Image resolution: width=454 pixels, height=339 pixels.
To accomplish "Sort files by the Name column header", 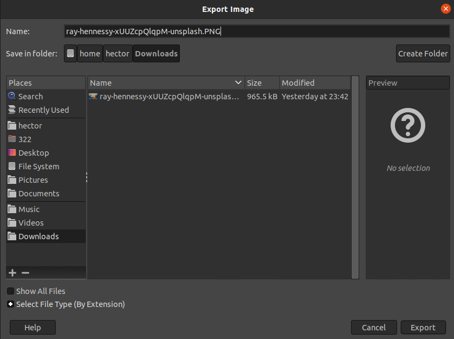I will (x=163, y=83).
